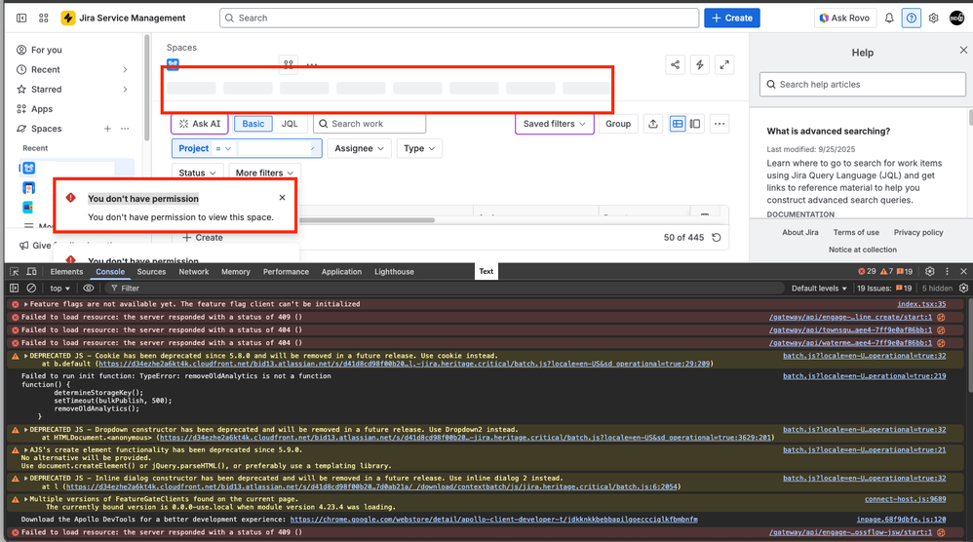This screenshot has height=542, width=973.
Task: Clear the console with the ban icon
Action: [31, 289]
